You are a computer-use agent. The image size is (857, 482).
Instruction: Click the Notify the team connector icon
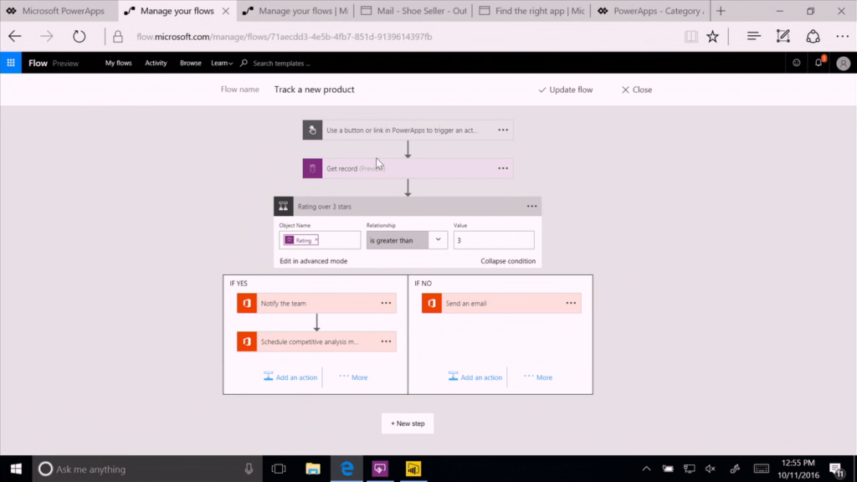pos(246,303)
